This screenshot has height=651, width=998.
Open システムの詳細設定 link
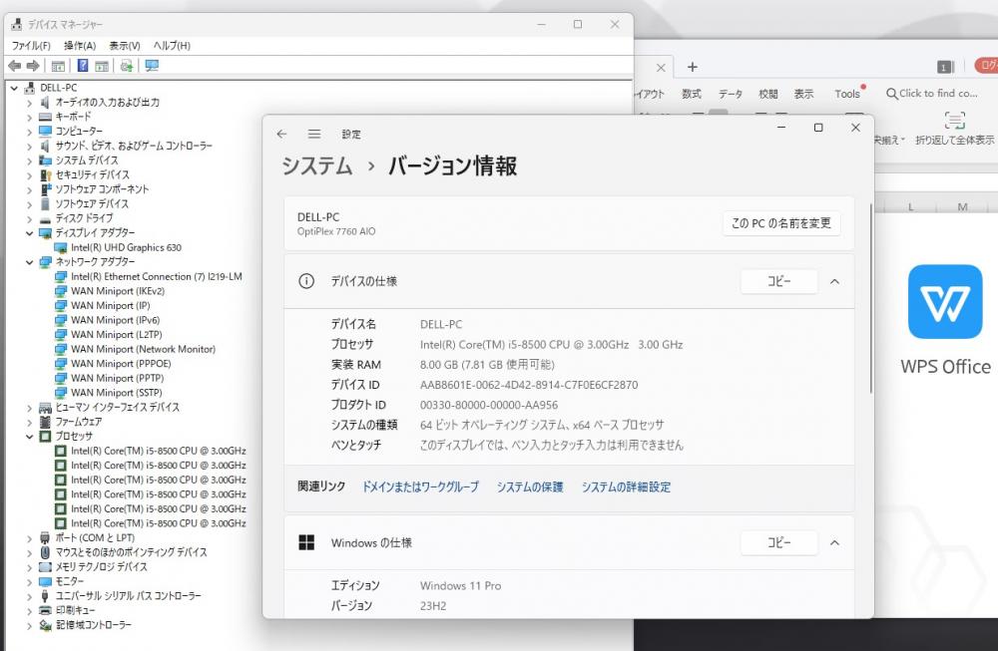[x=626, y=487]
